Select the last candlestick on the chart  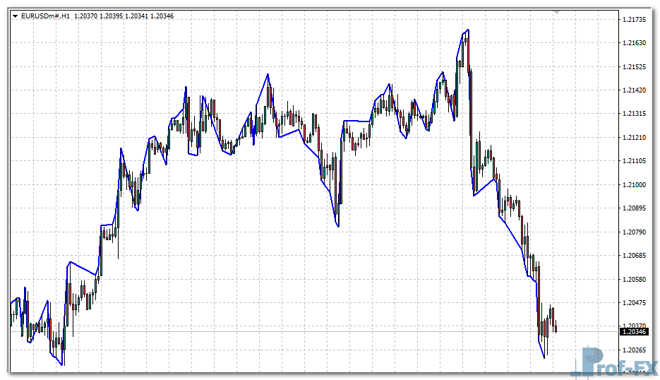click(556, 326)
